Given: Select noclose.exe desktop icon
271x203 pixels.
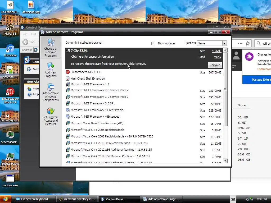Looking at the screenshot, I should point(10,181).
